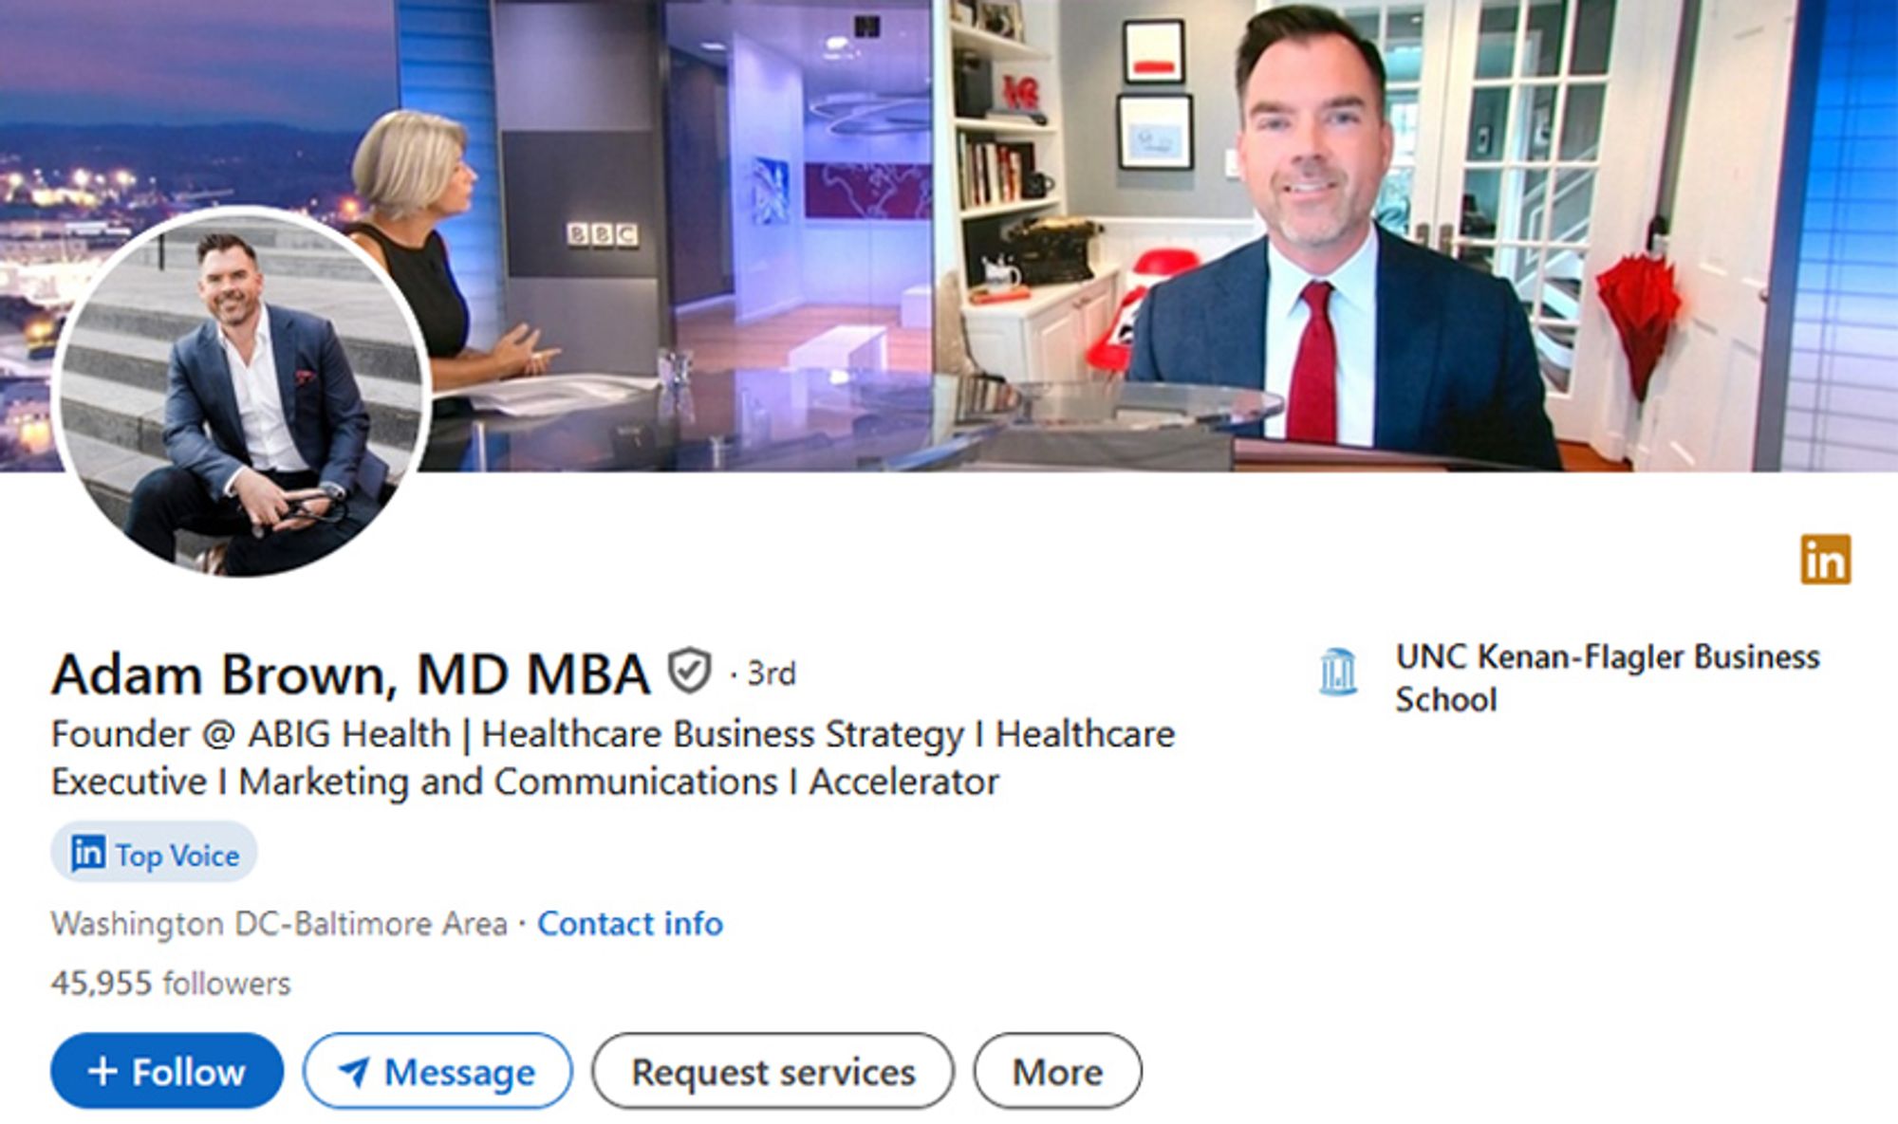Screen dimensions: 1898x1124
Task: Click the Founder @ ABIG Health headline
Action: (613, 757)
